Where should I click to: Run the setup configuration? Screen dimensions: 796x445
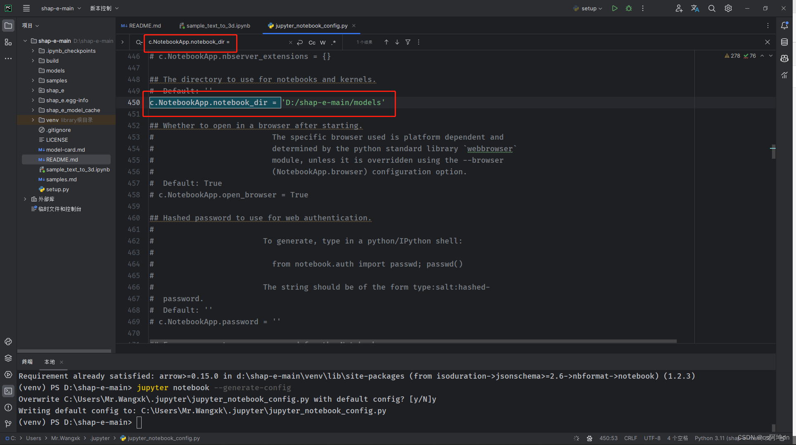click(x=615, y=8)
